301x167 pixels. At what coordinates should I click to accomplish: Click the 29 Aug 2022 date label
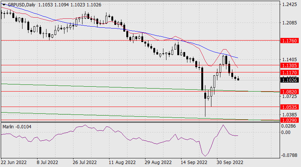click(158, 162)
